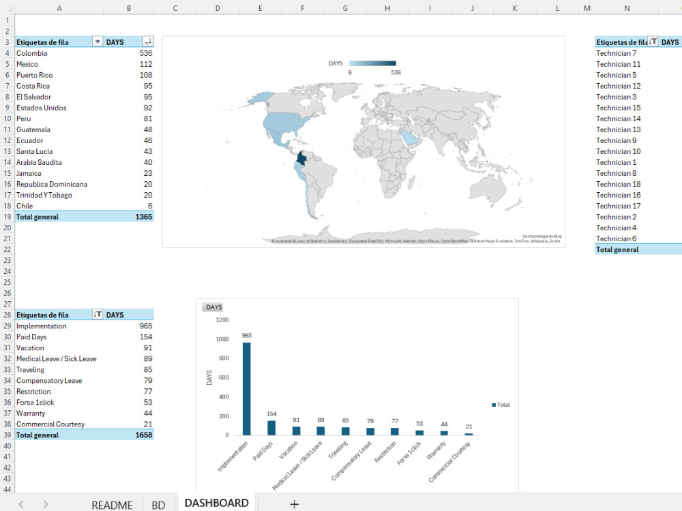Select the Costa Rica cell
This screenshot has height=511, width=682.
(59, 86)
